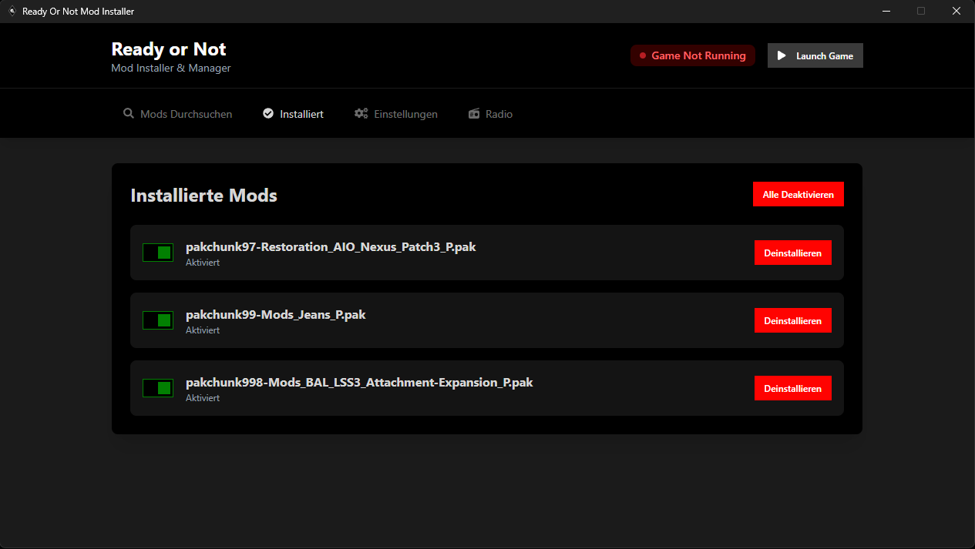Select the pakchunk99-Mods_Jeans_P.pak filename
Screen dimensions: 975x549
(x=276, y=315)
